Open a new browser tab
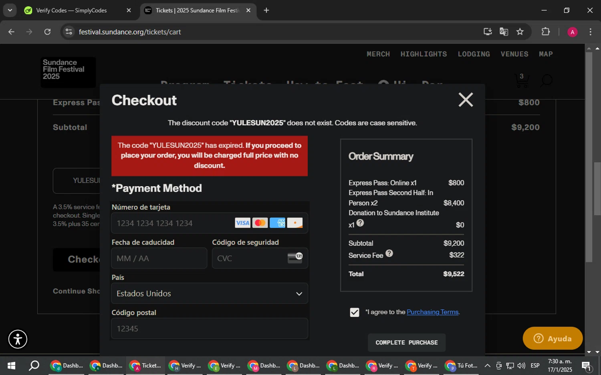This screenshot has width=601, height=375. 266,10
